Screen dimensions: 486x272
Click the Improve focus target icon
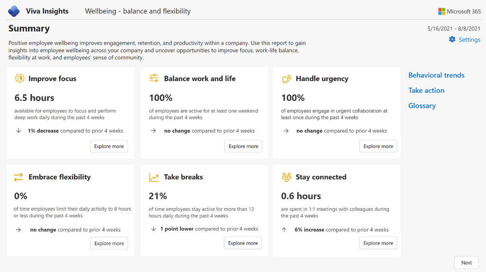point(19,78)
